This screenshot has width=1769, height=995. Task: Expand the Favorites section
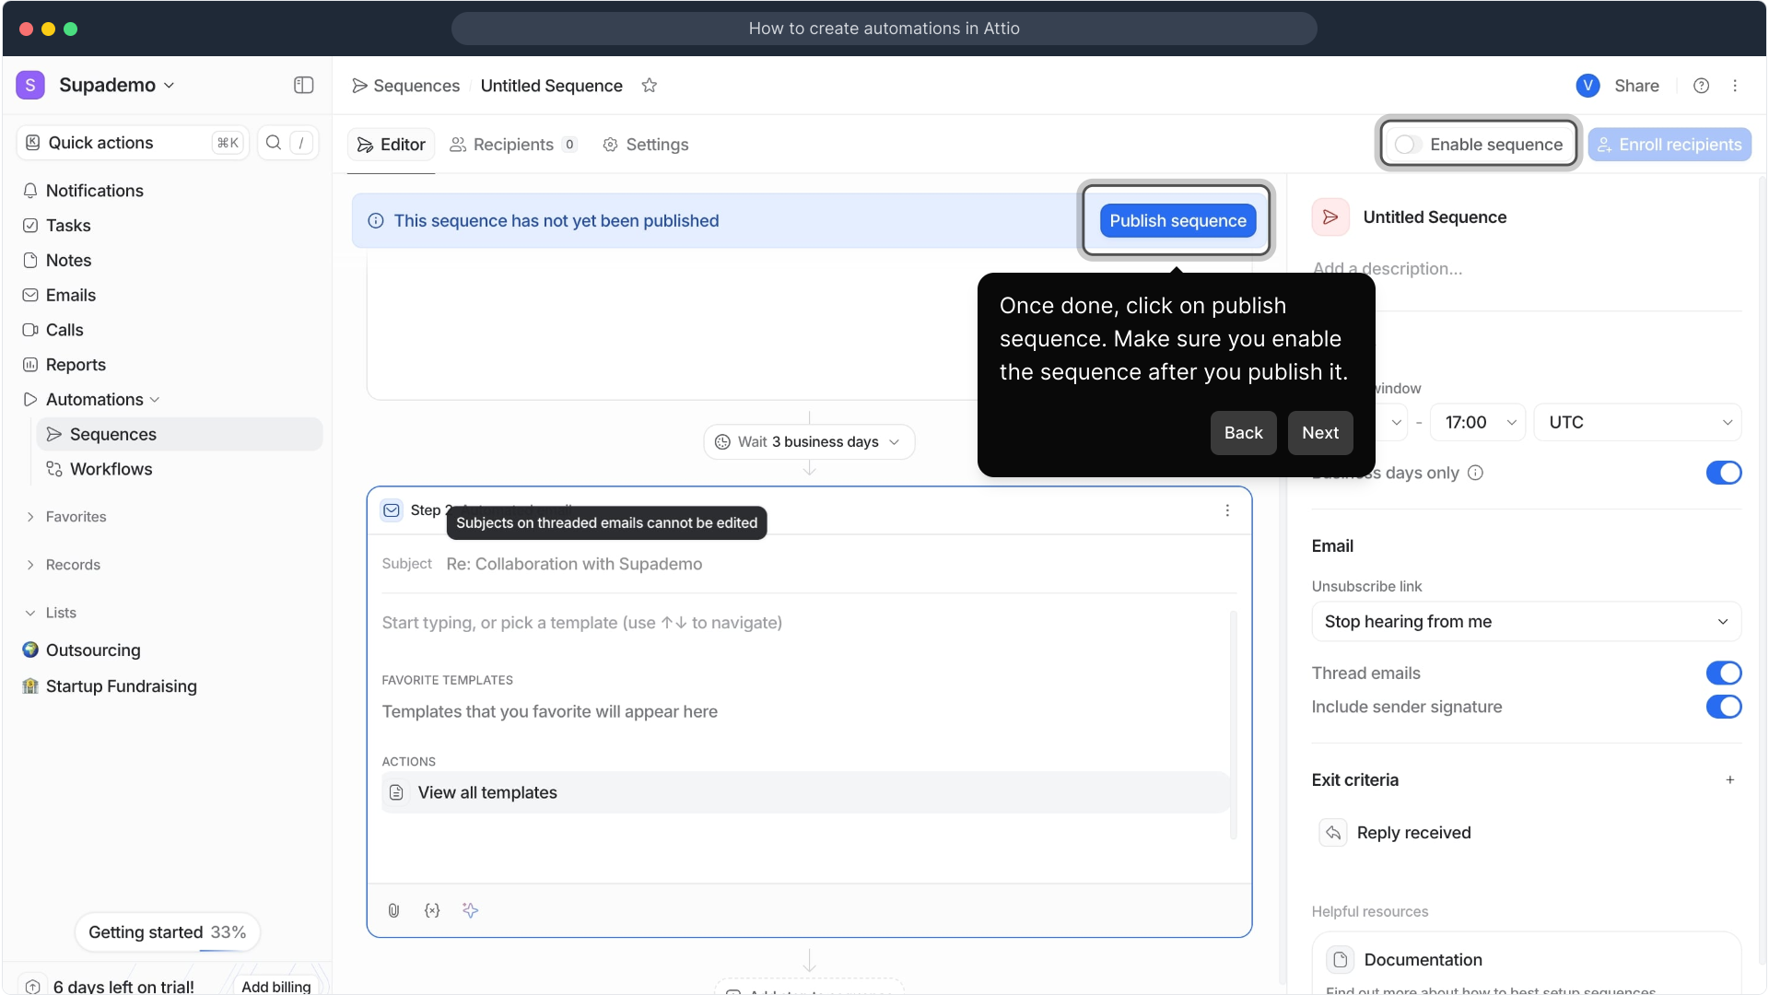tap(30, 518)
